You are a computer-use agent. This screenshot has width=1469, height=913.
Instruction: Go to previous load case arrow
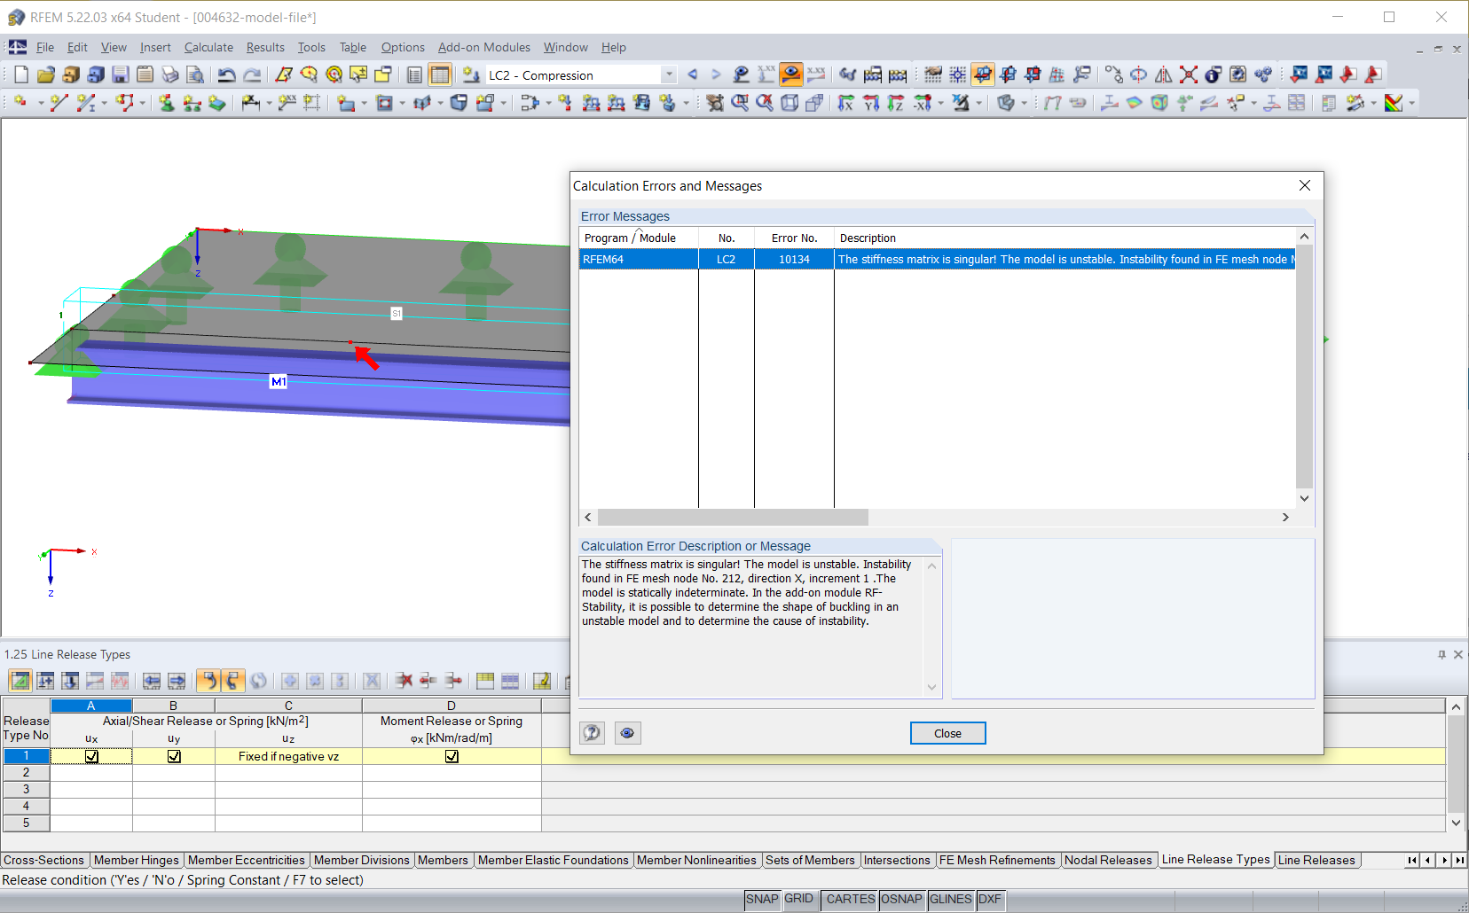pos(693,75)
